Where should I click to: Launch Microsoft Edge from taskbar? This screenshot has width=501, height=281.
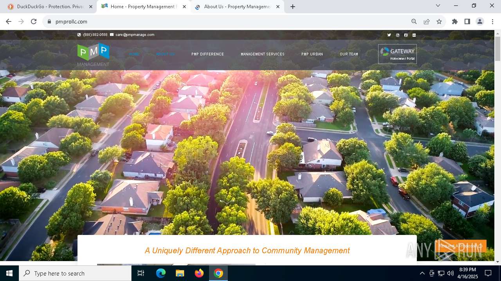(x=161, y=273)
